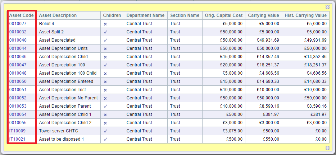The width and height of the screenshot is (336, 155).
Task: Click the tick icon for Tower server CHTC
Action: point(105,131)
